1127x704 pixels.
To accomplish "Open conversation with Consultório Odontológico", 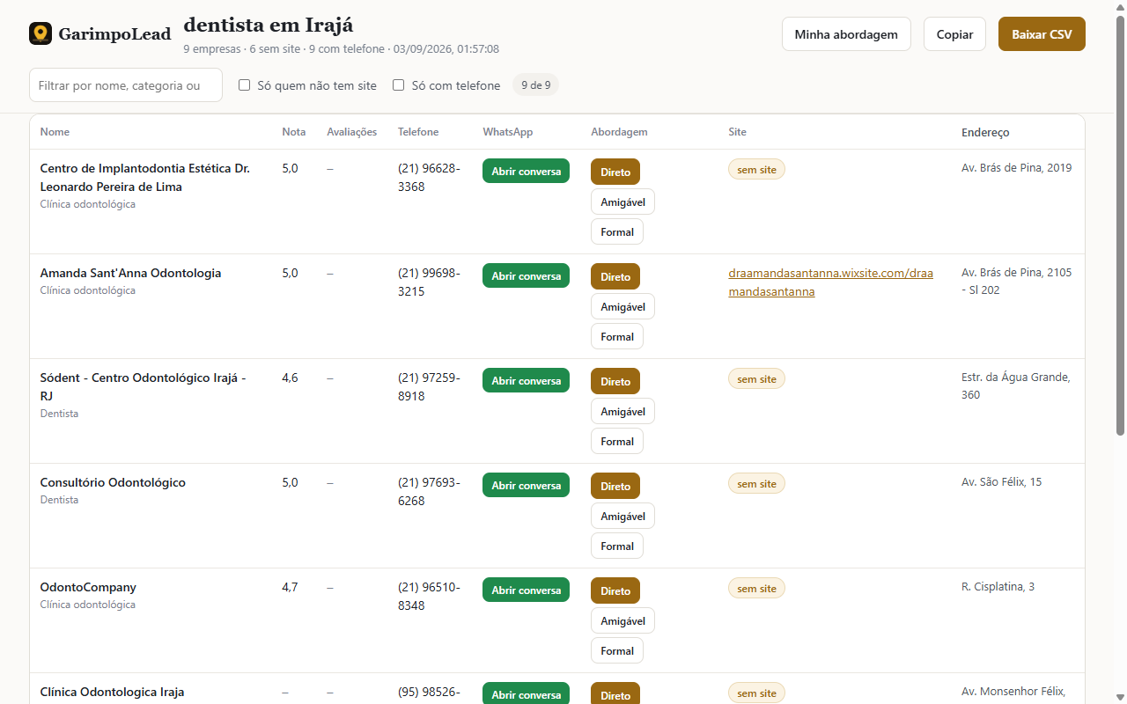I will coord(526,485).
